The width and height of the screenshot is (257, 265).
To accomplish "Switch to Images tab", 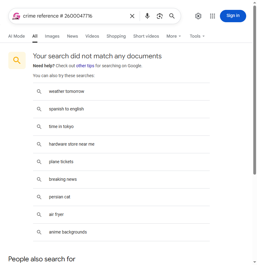I will (52, 36).
